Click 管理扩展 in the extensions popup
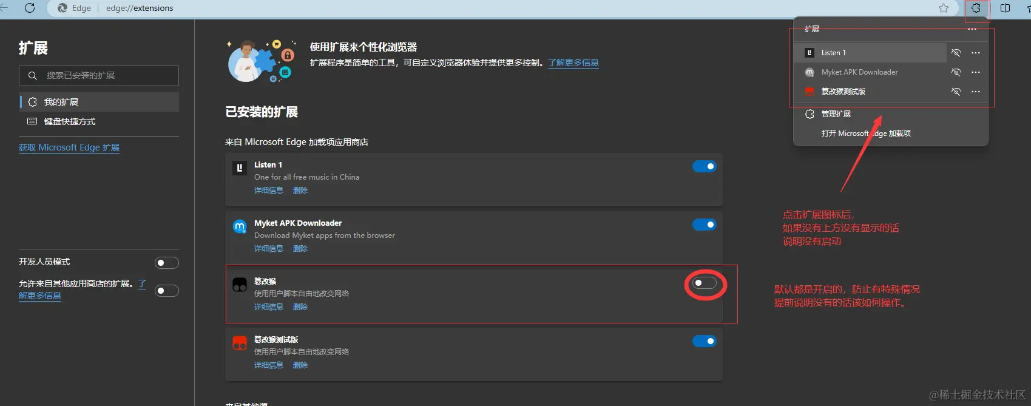1031x406 pixels. (x=891, y=114)
